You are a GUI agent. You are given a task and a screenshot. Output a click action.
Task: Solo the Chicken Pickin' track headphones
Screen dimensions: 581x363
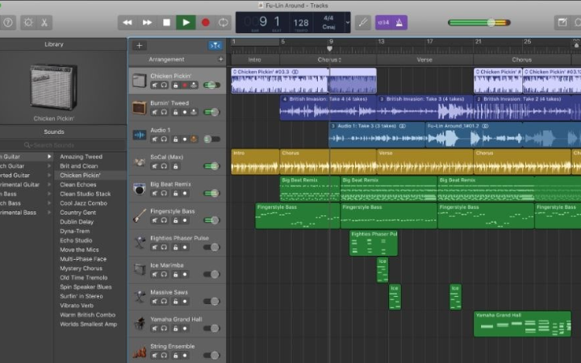(x=164, y=86)
